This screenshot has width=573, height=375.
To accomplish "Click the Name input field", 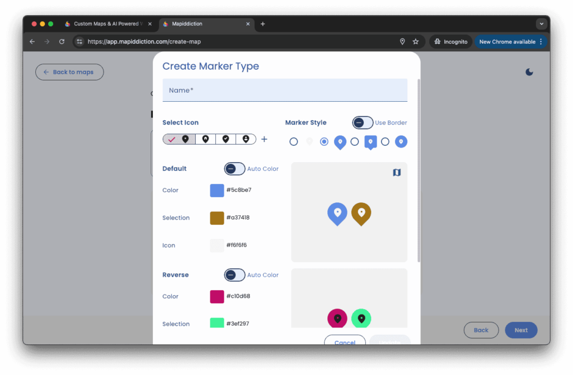I will coord(285,91).
